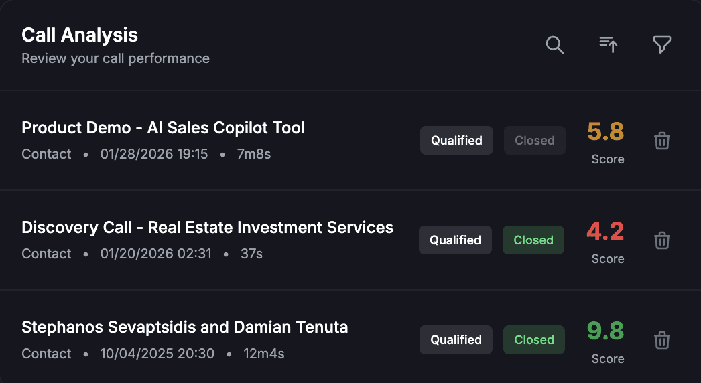Toggle the dimmed Closed badge on Product Demo

pos(534,141)
